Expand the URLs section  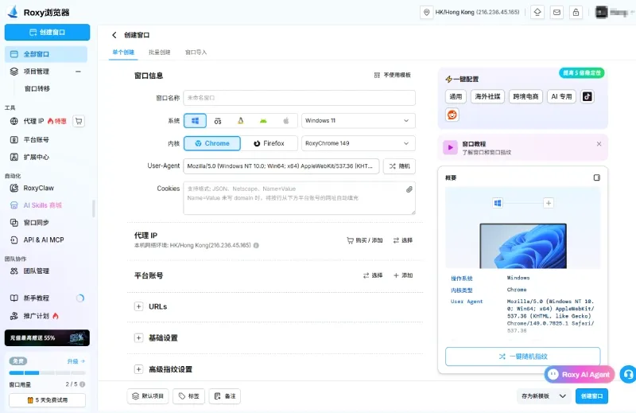(138, 306)
